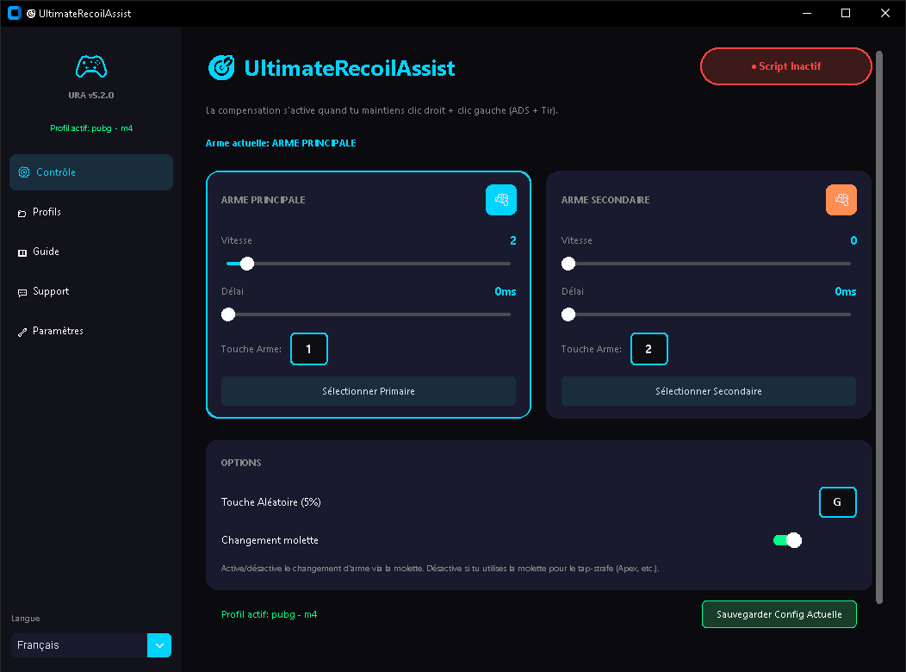Screen dimensions: 906x672
Task: Click the Guide book icon in the sidebar
Action: coord(22,252)
